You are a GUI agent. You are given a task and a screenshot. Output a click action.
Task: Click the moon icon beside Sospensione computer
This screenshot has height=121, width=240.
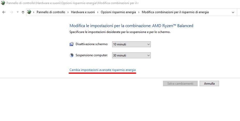pos(72,55)
